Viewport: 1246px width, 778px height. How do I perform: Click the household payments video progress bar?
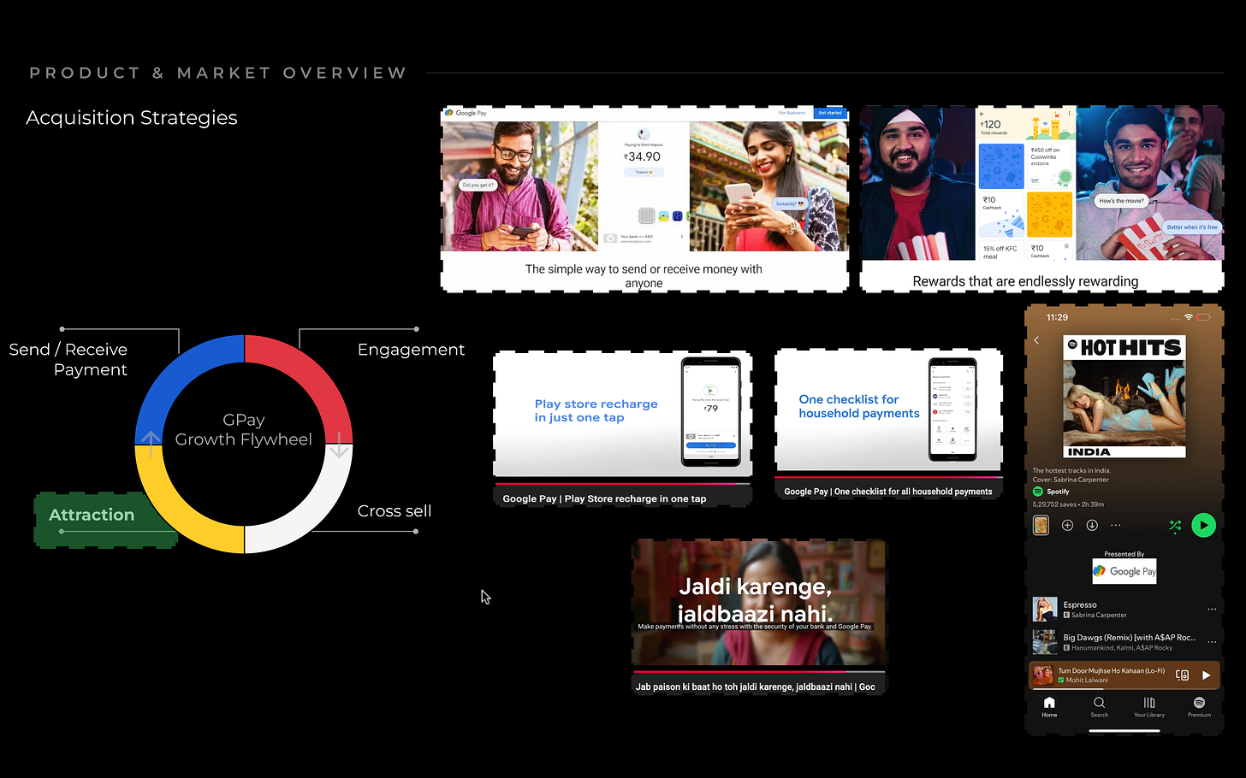tap(888, 477)
